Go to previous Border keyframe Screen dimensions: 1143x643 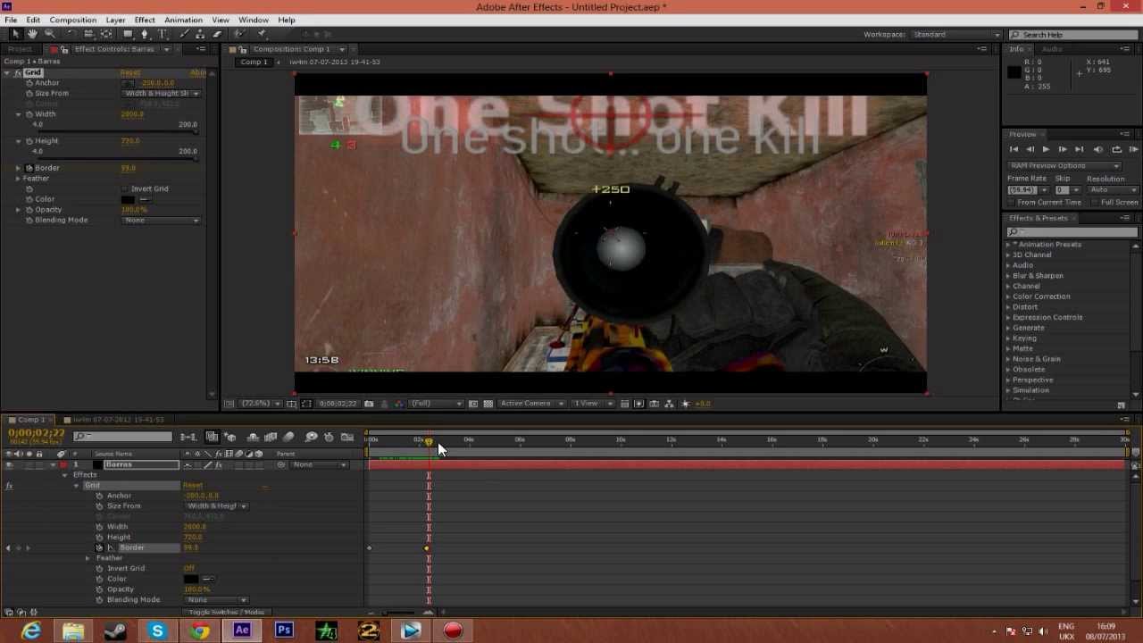coord(8,547)
